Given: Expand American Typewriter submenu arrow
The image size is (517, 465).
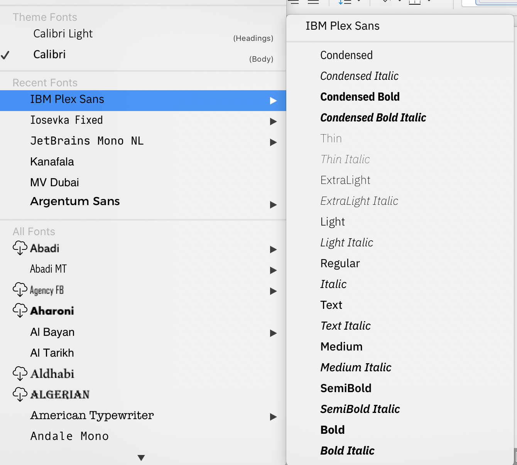Looking at the screenshot, I should click(273, 417).
